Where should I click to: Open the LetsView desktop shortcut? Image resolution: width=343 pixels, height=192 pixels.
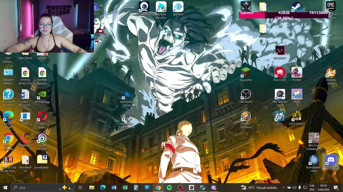click(178, 9)
